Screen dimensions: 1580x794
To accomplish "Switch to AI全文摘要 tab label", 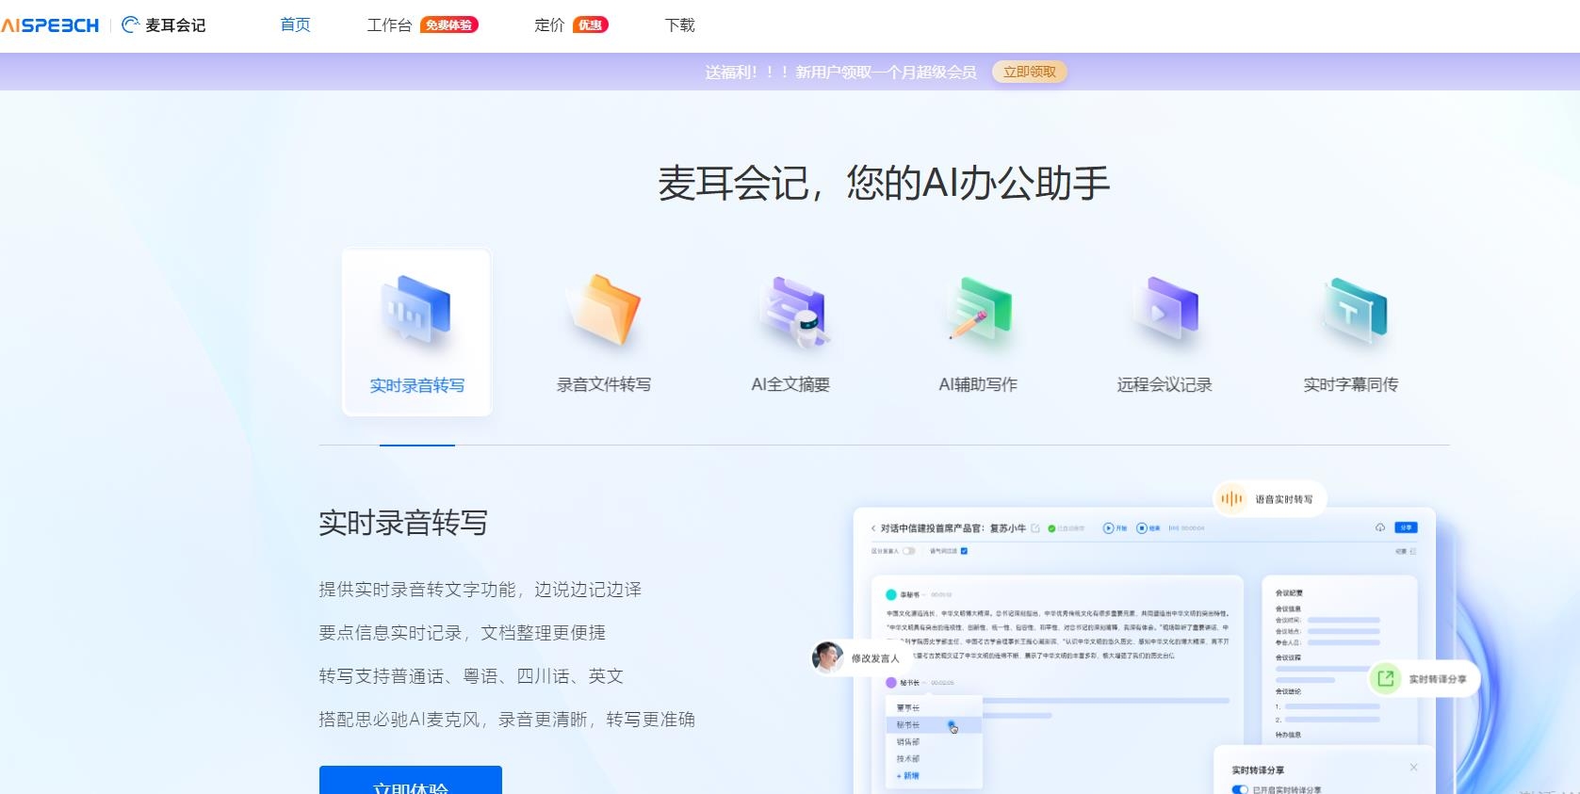I will coord(790,384).
